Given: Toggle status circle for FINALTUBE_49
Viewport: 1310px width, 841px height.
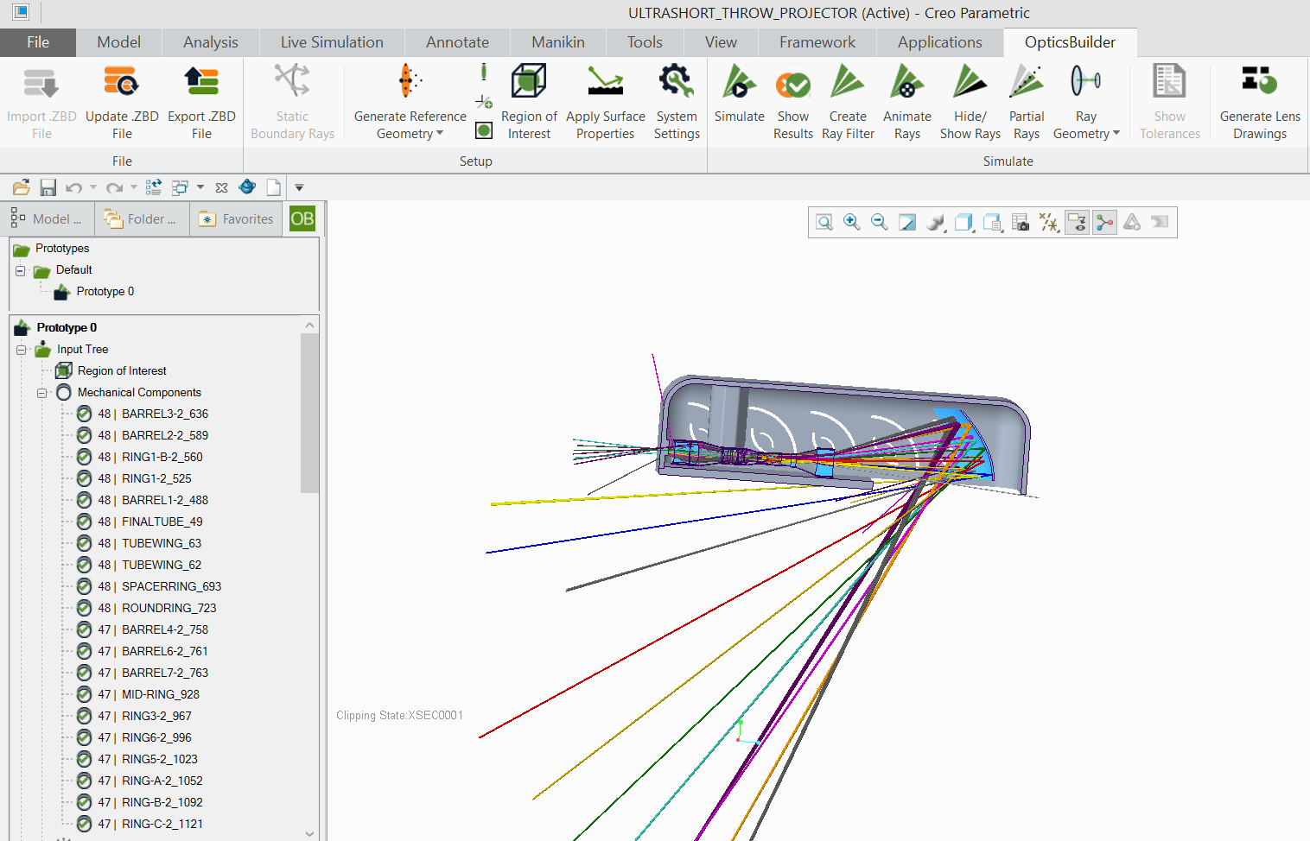Looking at the screenshot, I should pos(84,522).
